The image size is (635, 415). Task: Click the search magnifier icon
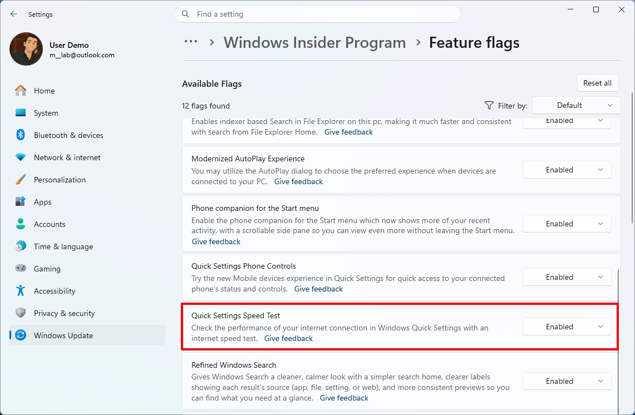185,14
